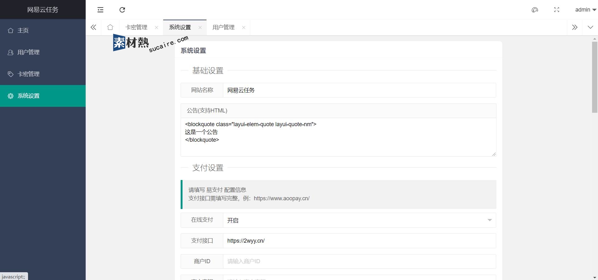Click the 公告 textarea resize handle
This screenshot has height=280, width=598.
click(x=494, y=154)
